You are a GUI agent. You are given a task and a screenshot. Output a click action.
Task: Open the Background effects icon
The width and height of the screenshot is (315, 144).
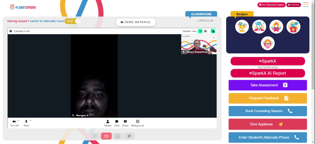pyautogui.click(x=138, y=123)
